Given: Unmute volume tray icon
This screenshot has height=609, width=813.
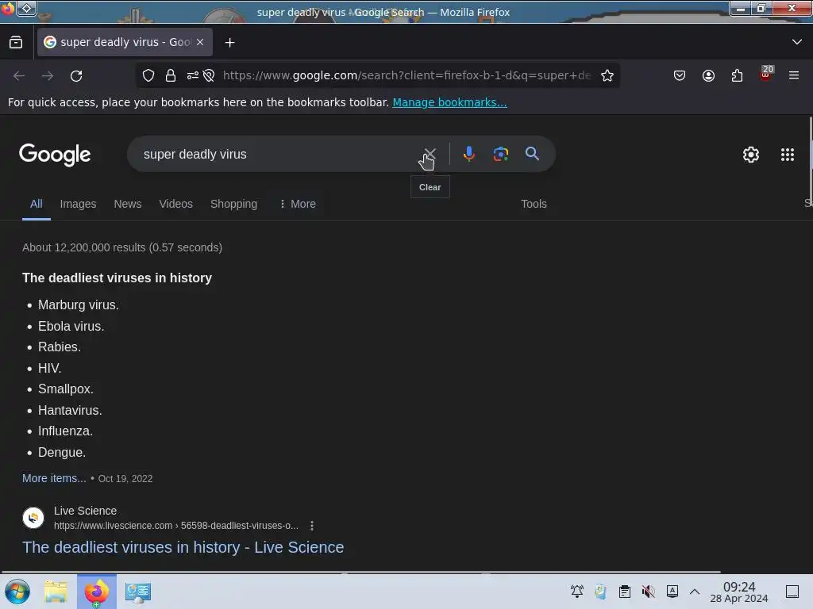Looking at the screenshot, I should tap(648, 592).
